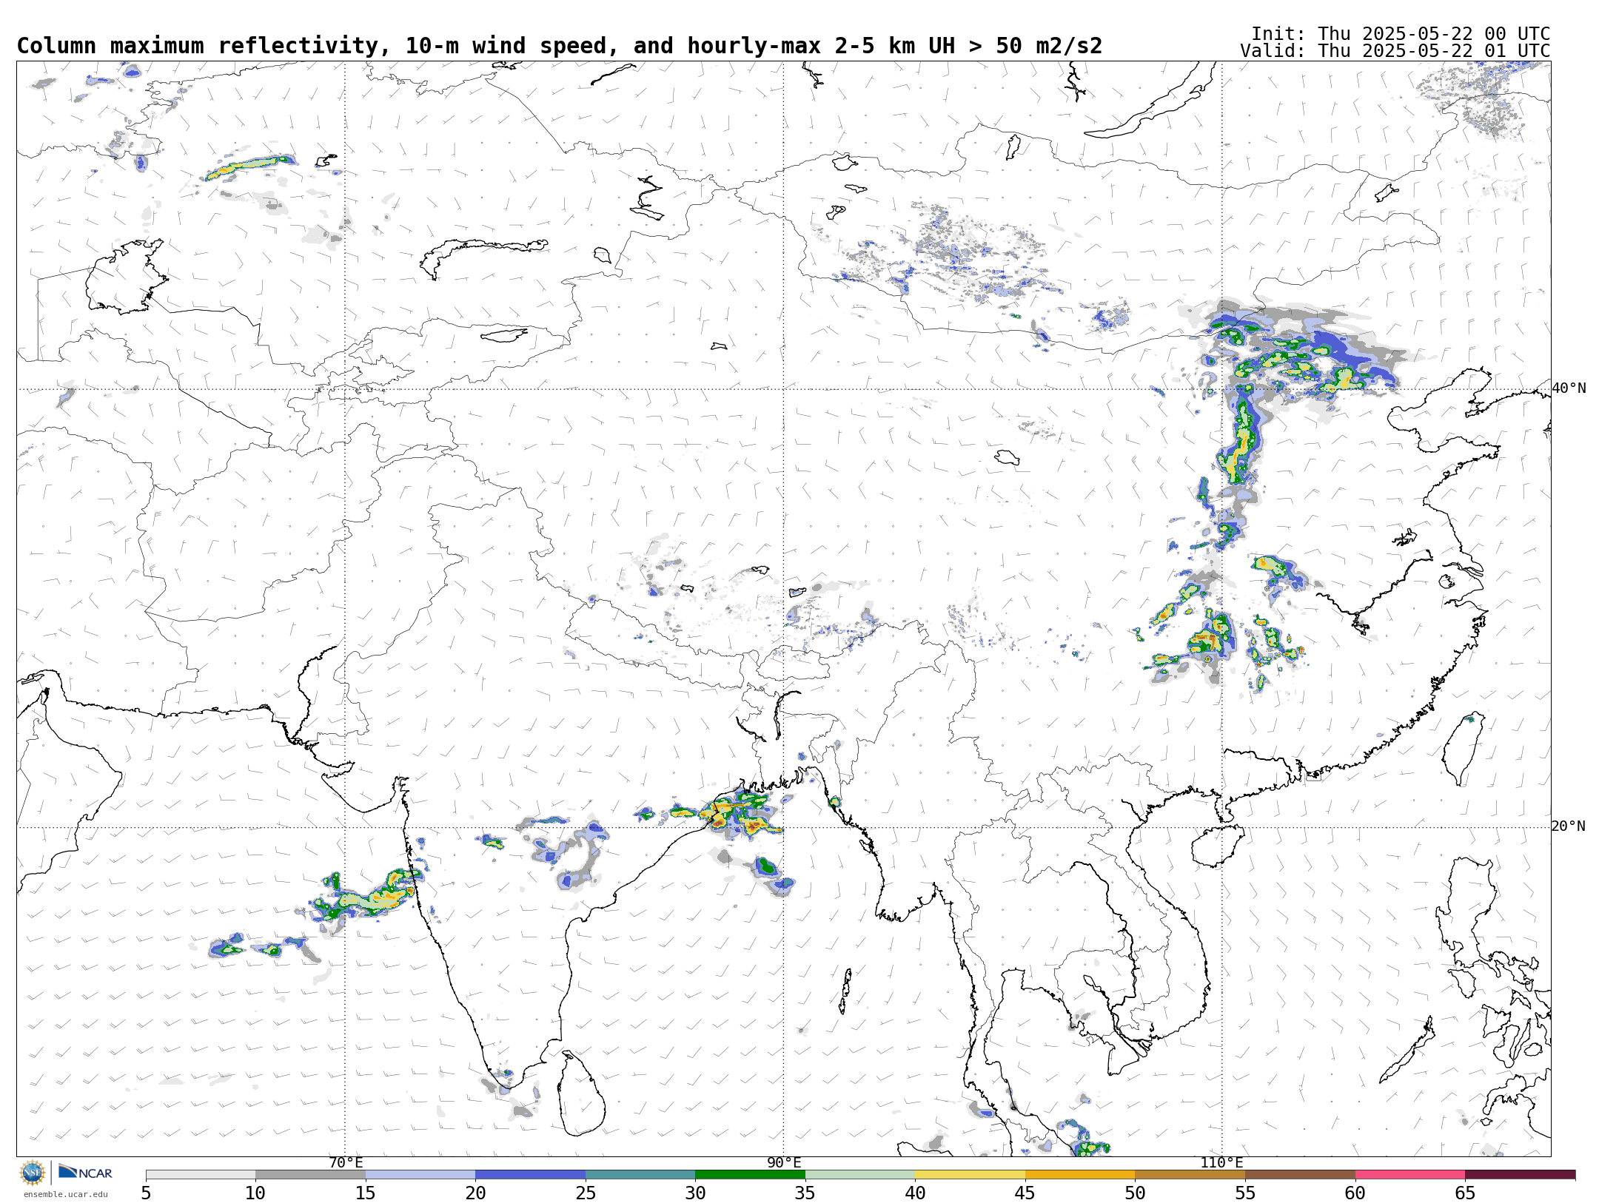
Task: Pick the pink 60-65 colorbar swatch
Action: click(x=1410, y=1175)
